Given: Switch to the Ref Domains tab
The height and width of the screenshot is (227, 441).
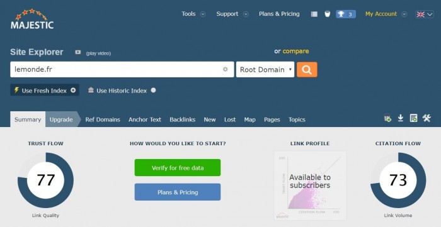Looking at the screenshot, I should coord(103,119).
